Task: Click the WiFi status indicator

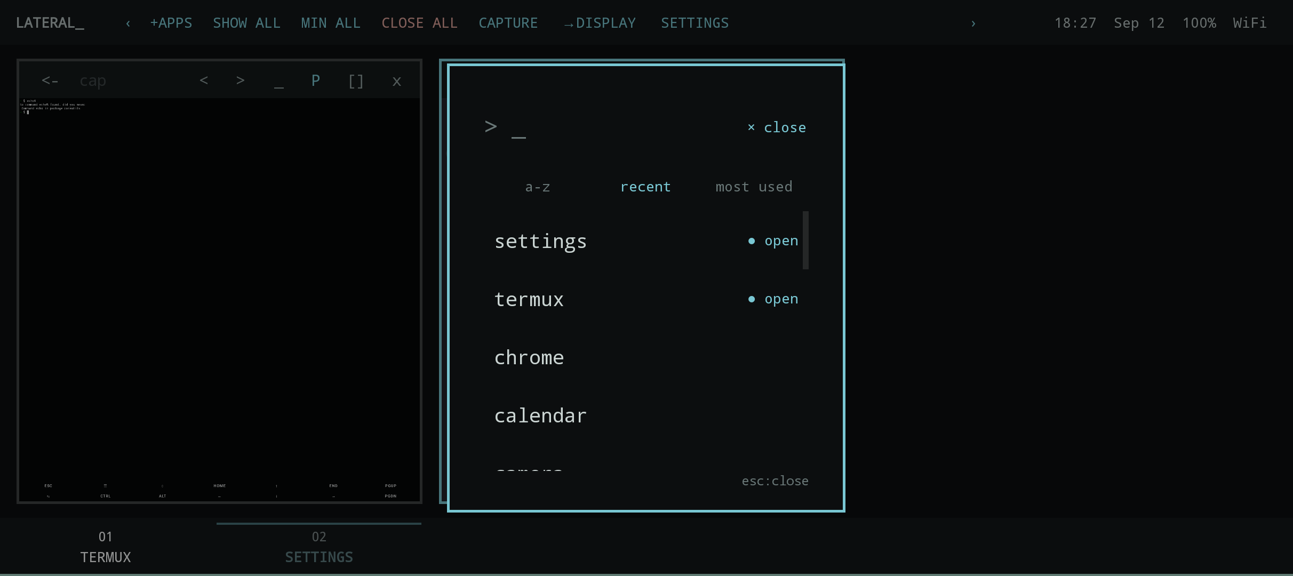Action: pos(1249,23)
